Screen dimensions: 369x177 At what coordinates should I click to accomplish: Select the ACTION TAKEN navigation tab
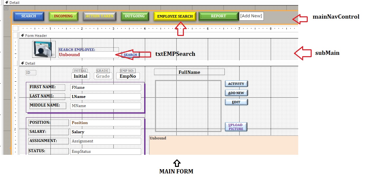tap(100, 16)
